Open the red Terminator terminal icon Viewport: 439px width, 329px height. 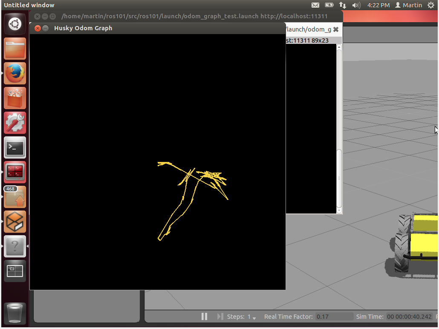pos(15,172)
